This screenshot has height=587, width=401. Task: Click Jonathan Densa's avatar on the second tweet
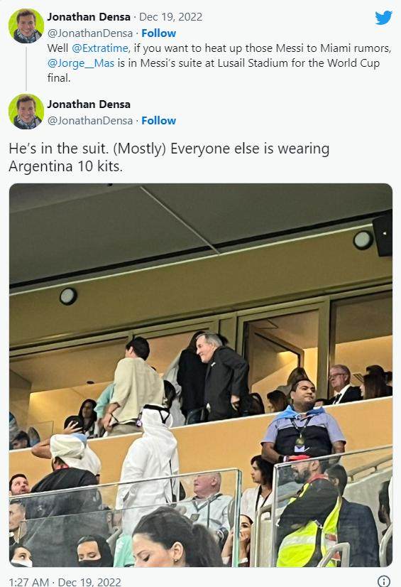[26, 112]
